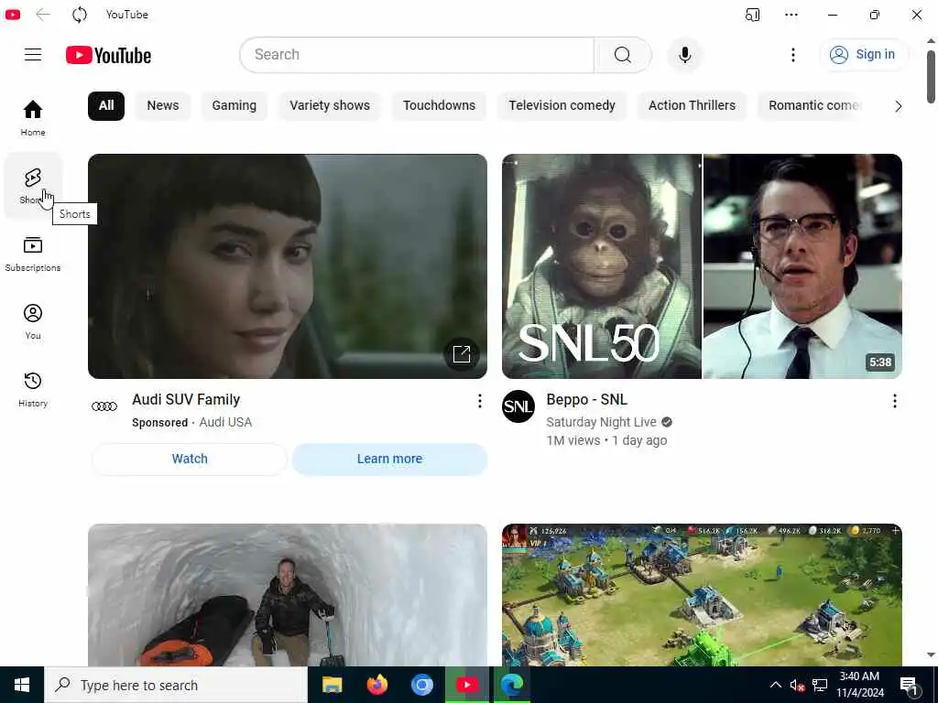Open the snow cave video thumbnail
Image resolution: width=938 pixels, height=703 pixels.
click(287, 595)
